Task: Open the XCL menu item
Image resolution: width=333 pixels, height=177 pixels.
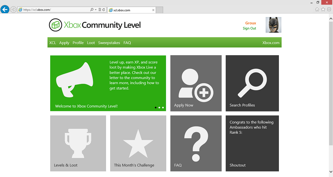Action: (52, 43)
